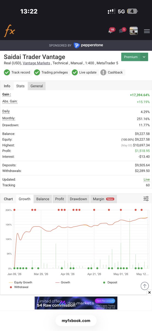This screenshot has width=152, height=331.
Task: Click the Daily label
Action: click(x=6, y=111)
